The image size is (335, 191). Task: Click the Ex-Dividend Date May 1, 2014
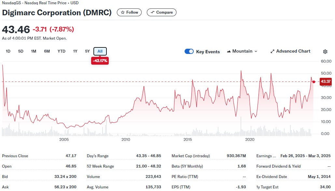click(x=319, y=176)
